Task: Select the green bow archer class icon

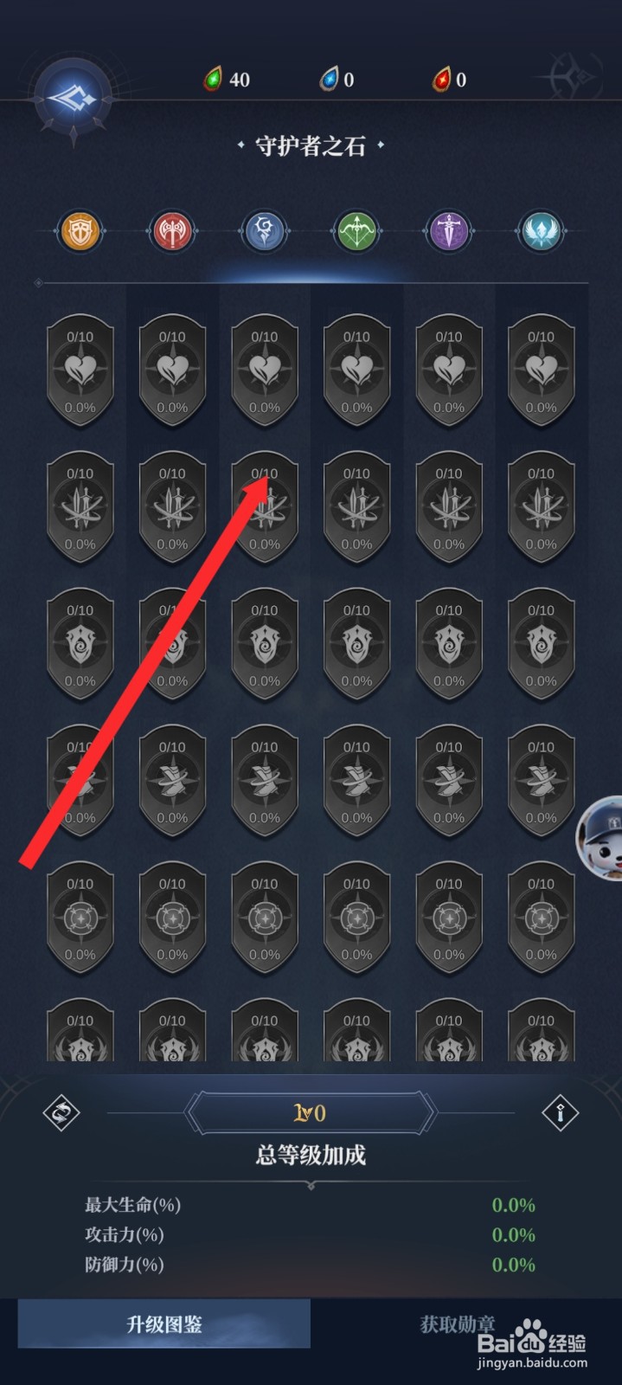Action: [x=356, y=231]
